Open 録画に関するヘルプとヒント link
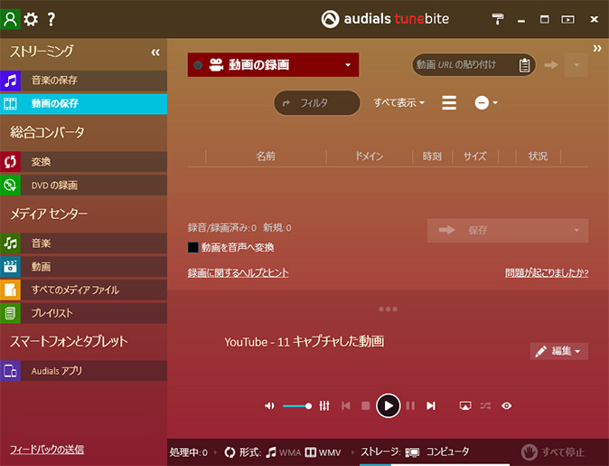 [x=238, y=272]
